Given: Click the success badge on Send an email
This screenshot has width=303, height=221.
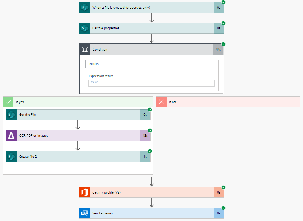Looking at the screenshot, I should (x=223, y=208).
